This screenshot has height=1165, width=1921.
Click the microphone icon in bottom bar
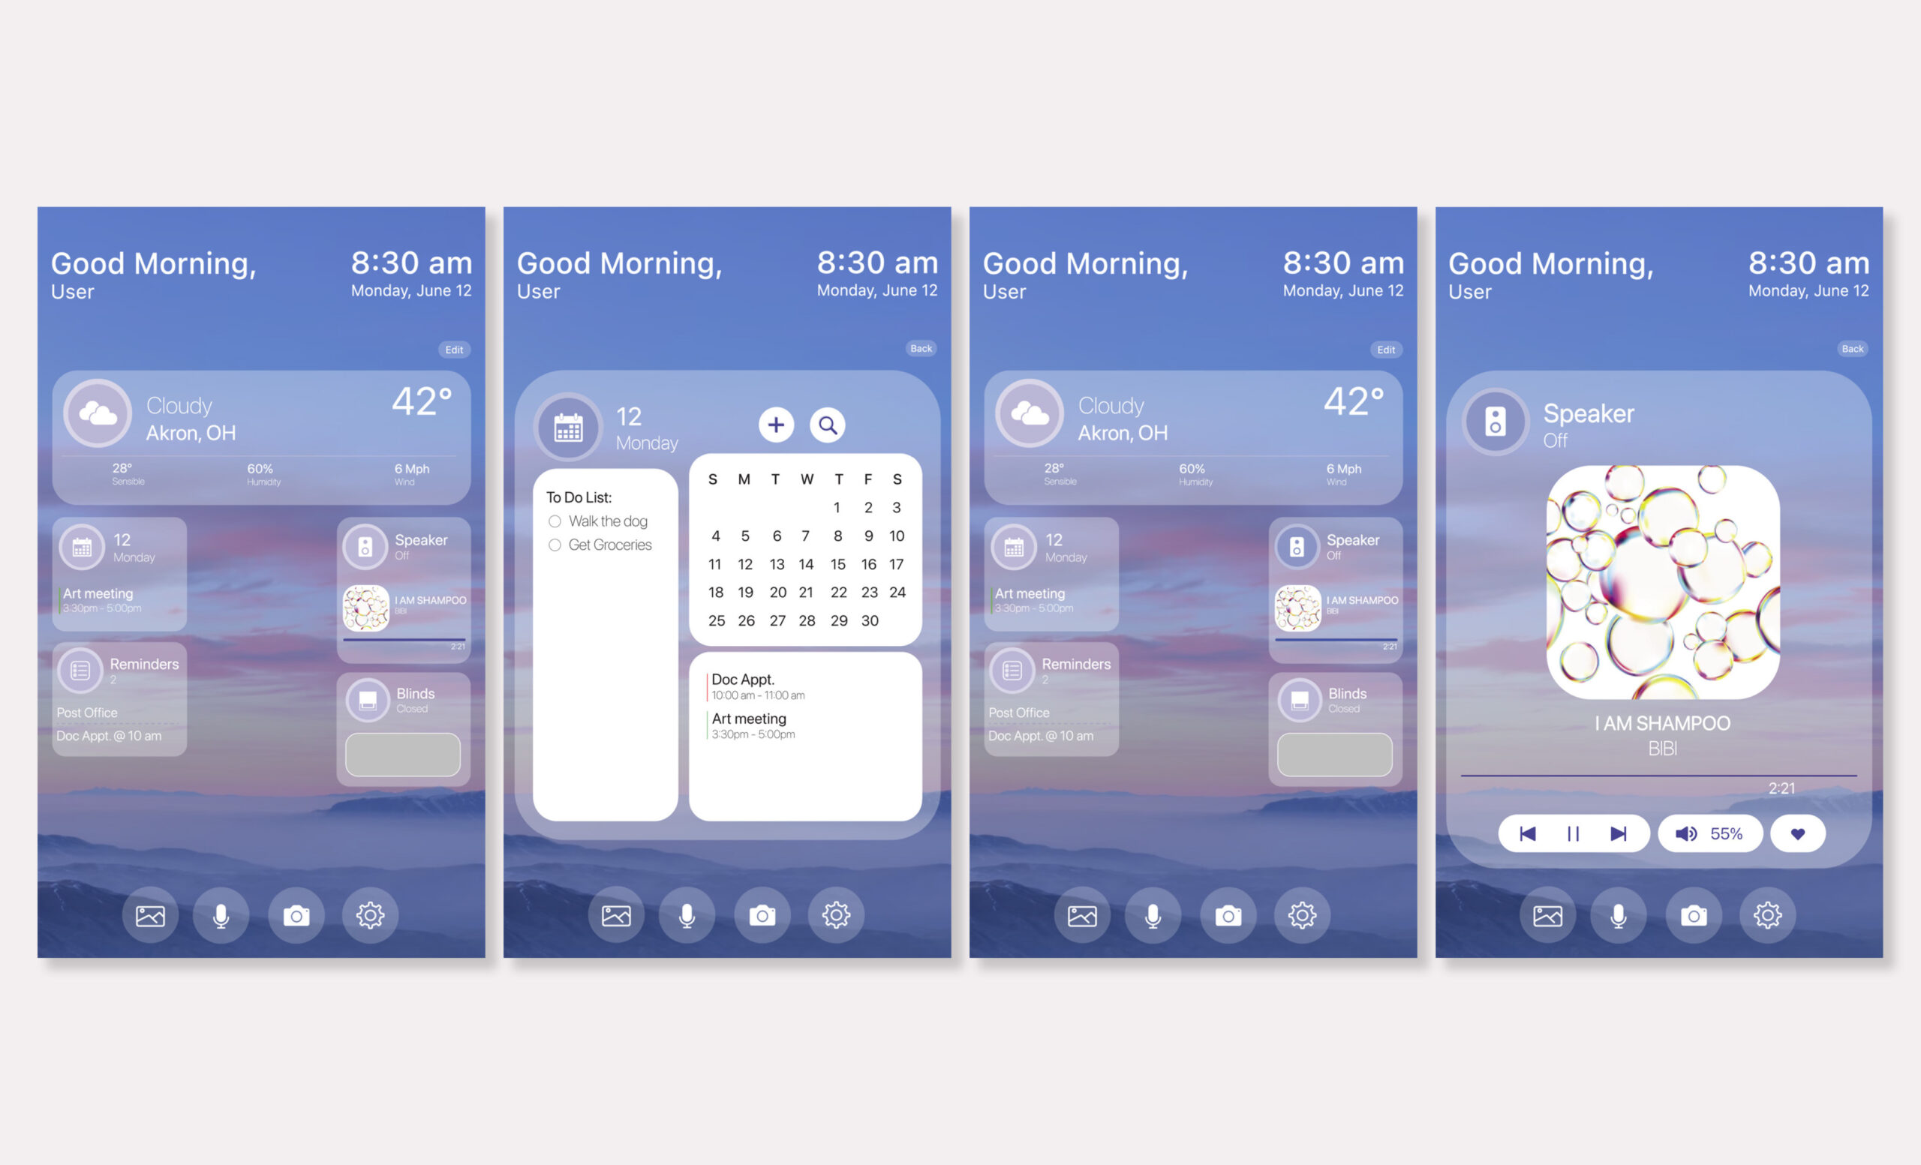click(x=220, y=914)
